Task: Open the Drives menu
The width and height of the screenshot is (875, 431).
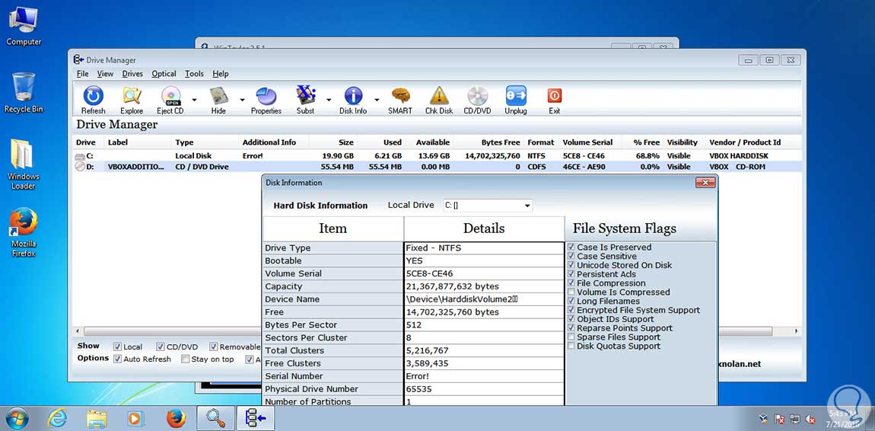Action: [x=132, y=74]
